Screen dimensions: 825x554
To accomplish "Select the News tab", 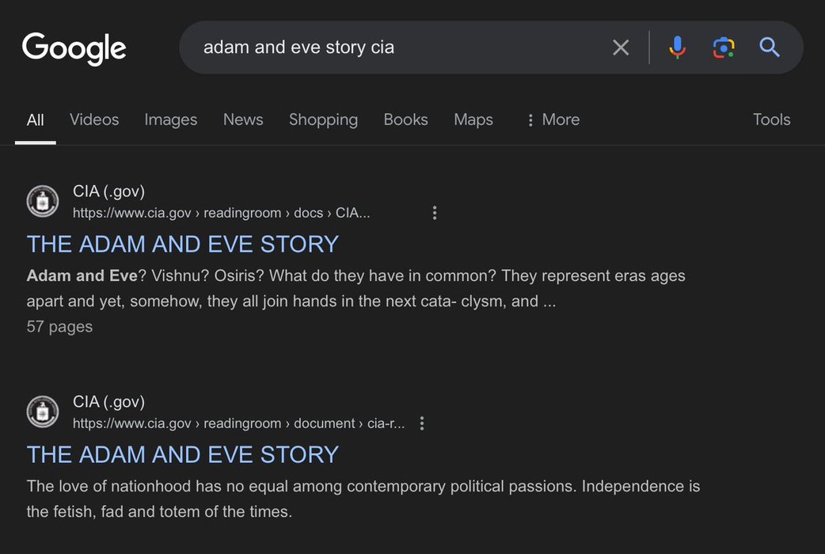I will coord(243,120).
